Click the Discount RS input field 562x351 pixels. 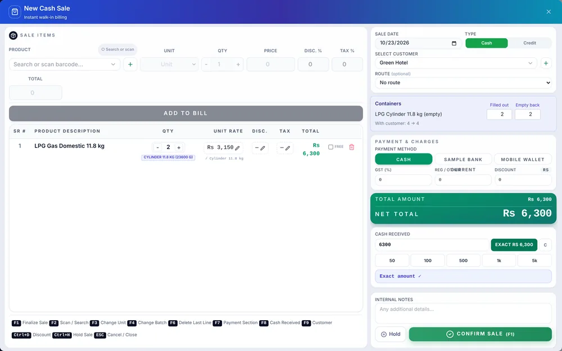point(523,180)
